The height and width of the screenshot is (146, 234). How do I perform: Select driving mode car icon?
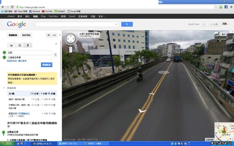click(x=11, y=45)
